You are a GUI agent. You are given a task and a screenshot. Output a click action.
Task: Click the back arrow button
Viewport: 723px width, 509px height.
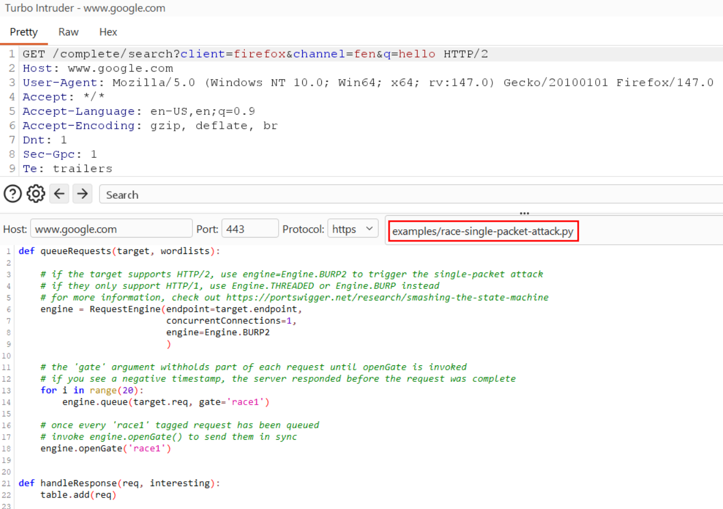59,194
